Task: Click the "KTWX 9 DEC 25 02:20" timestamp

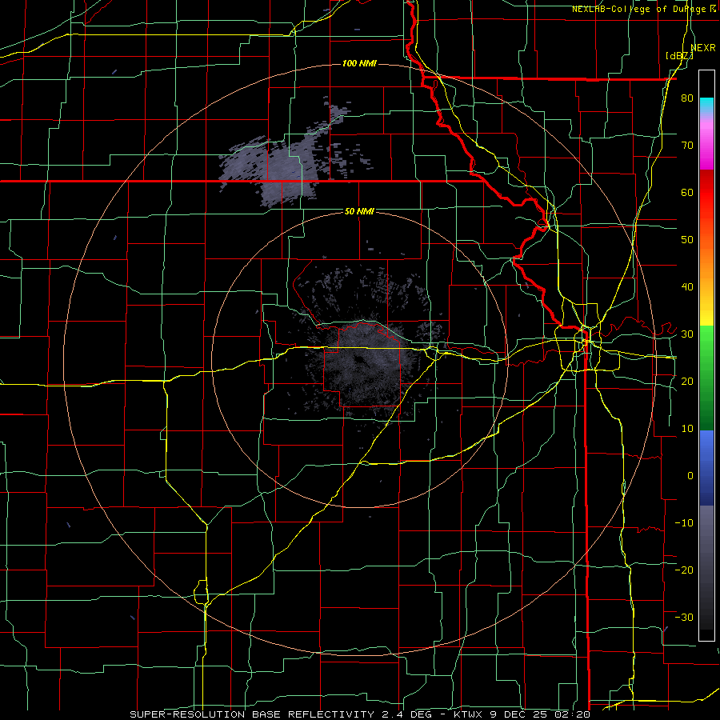Action: point(521,714)
